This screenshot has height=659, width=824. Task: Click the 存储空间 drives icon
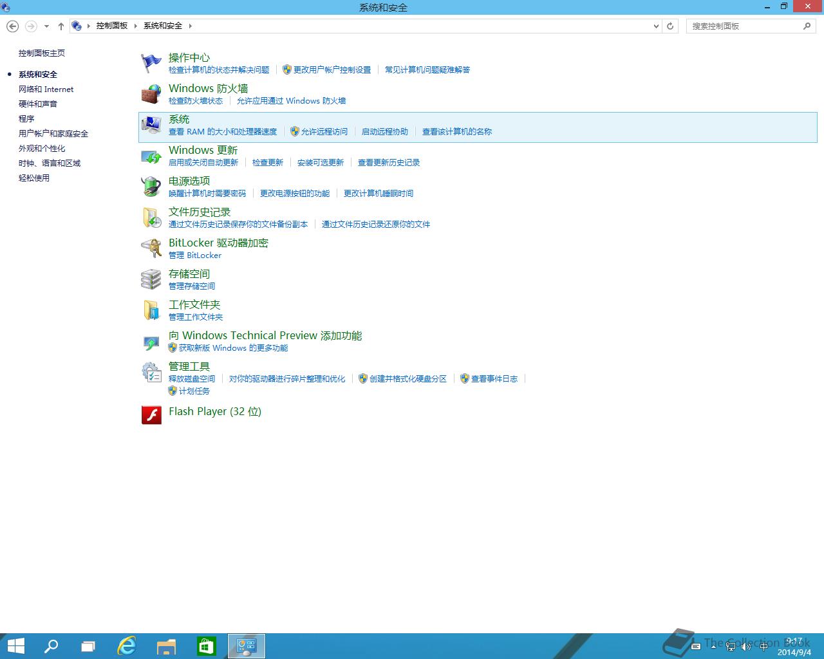point(151,279)
